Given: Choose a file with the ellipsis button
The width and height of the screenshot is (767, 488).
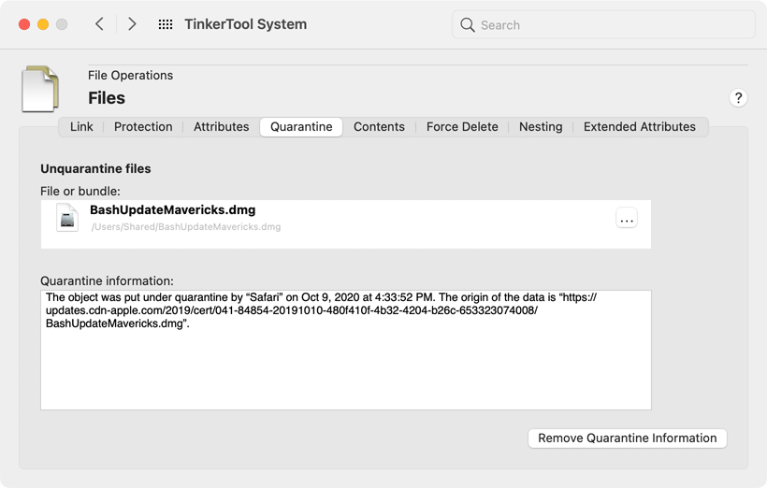Looking at the screenshot, I should coord(627,218).
